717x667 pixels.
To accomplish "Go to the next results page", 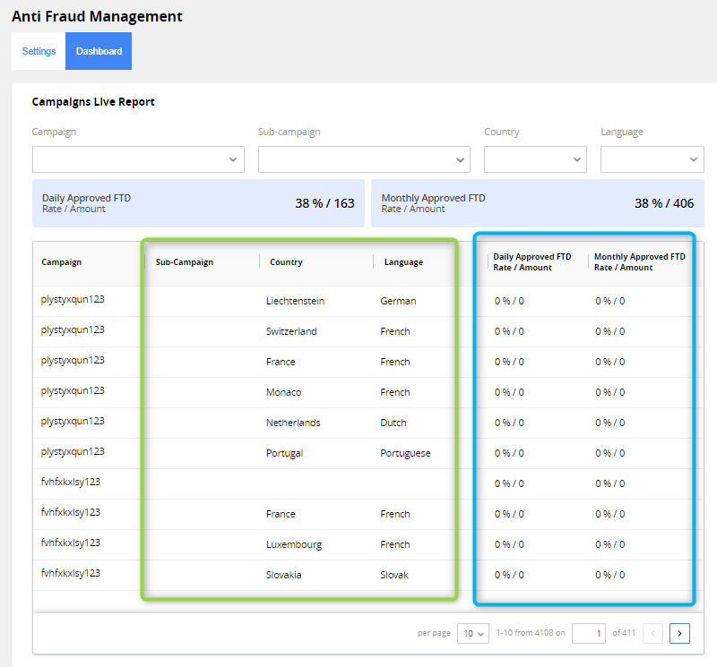I will tap(679, 633).
